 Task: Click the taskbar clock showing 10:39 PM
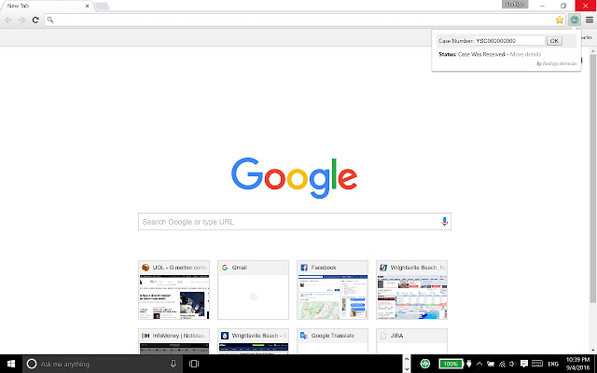point(577,364)
